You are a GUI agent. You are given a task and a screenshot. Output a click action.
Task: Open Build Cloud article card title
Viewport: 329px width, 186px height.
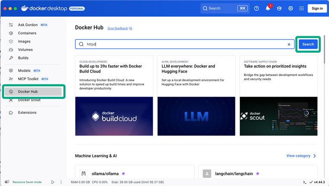(110, 69)
